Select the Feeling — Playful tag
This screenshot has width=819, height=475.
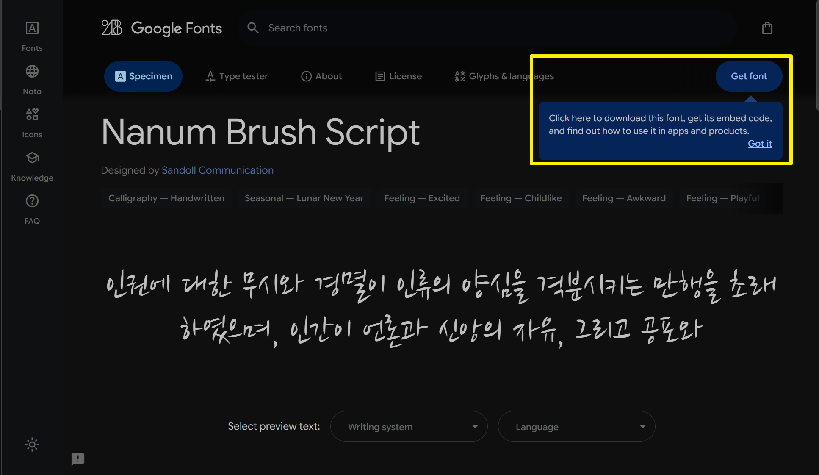(722, 198)
